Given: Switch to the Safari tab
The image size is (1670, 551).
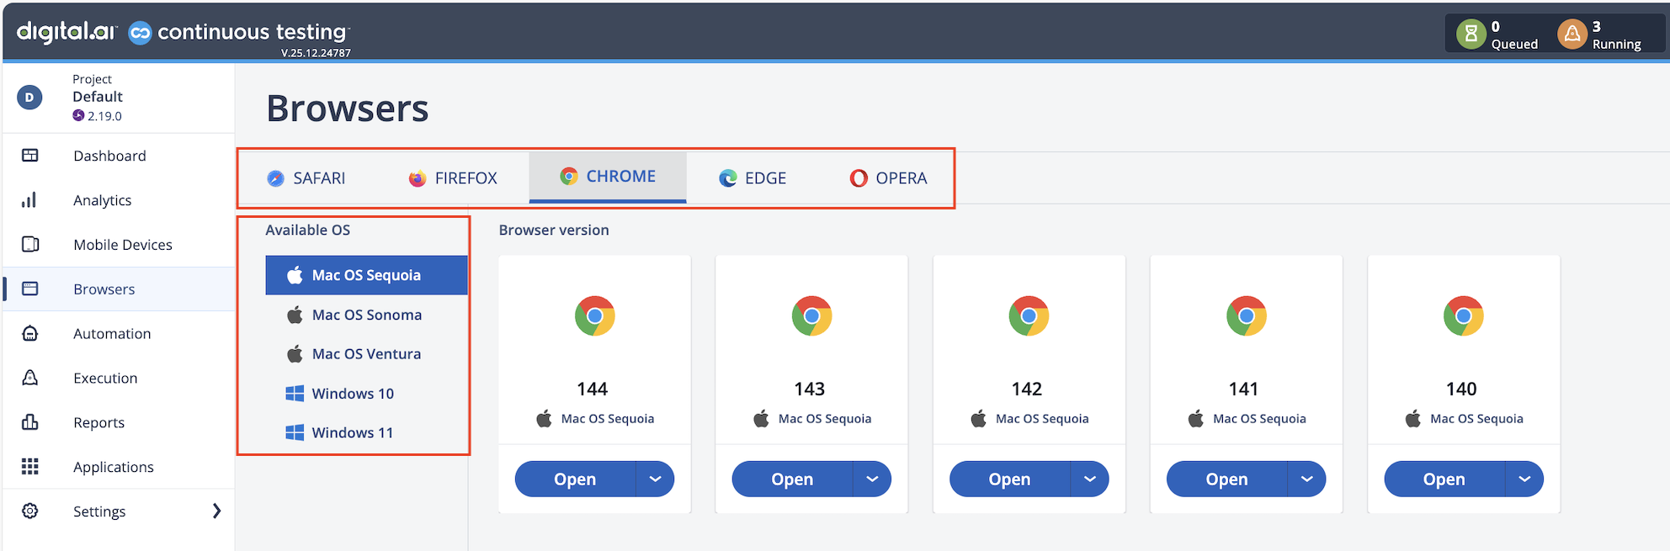Looking at the screenshot, I should [307, 178].
